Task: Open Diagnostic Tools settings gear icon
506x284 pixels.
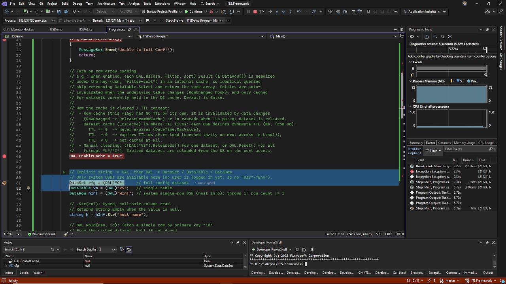Action: point(412,36)
